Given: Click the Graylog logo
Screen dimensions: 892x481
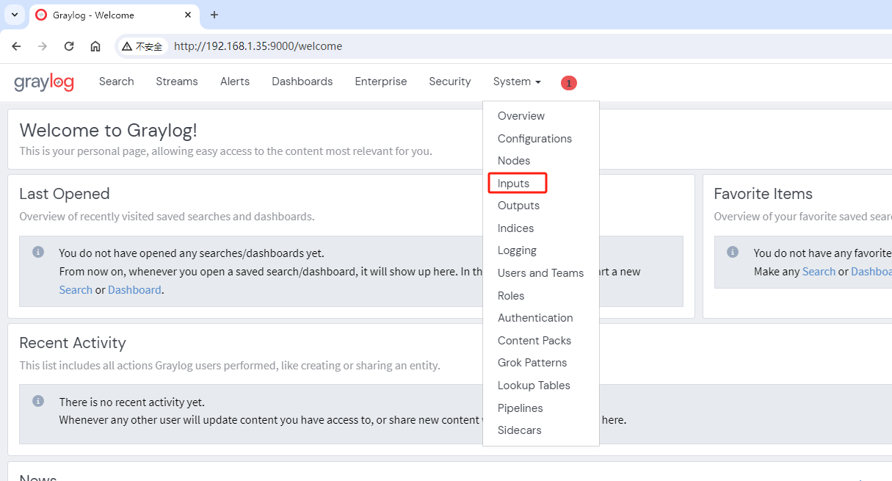Looking at the screenshot, I should click(x=44, y=82).
